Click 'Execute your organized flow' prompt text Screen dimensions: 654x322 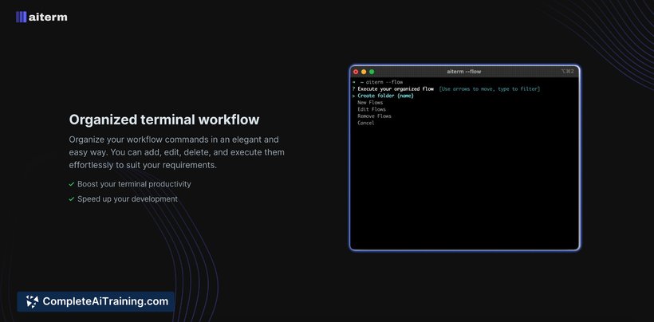pyautogui.click(x=396, y=89)
